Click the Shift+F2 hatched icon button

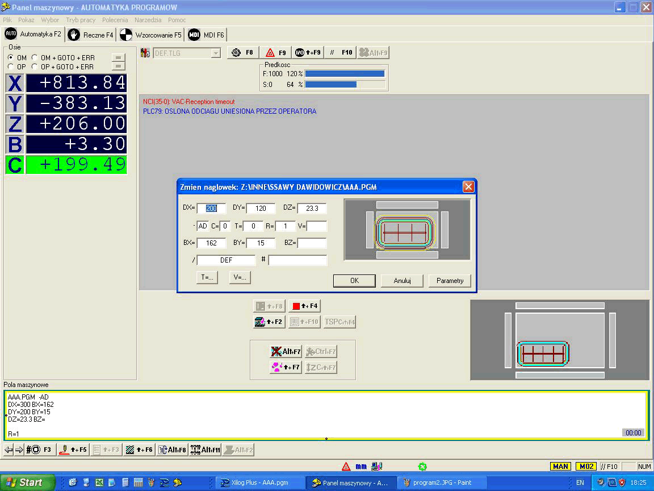(x=269, y=322)
